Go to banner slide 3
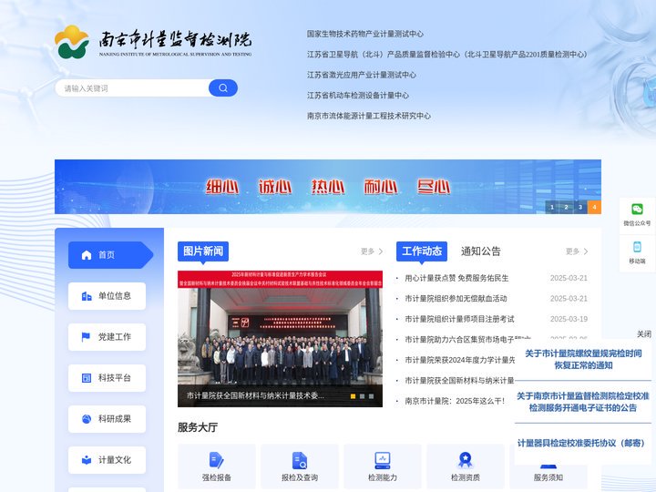The image size is (656, 492). 580,207
